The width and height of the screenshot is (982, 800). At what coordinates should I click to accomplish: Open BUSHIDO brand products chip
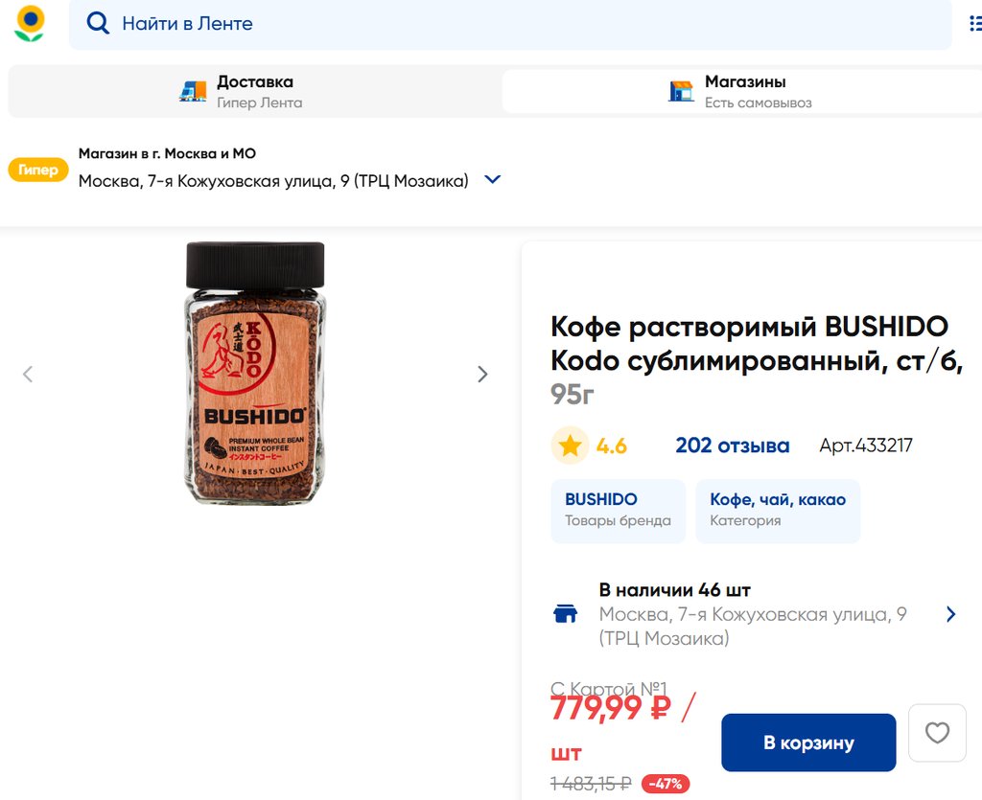pyautogui.click(x=618, y=511)
